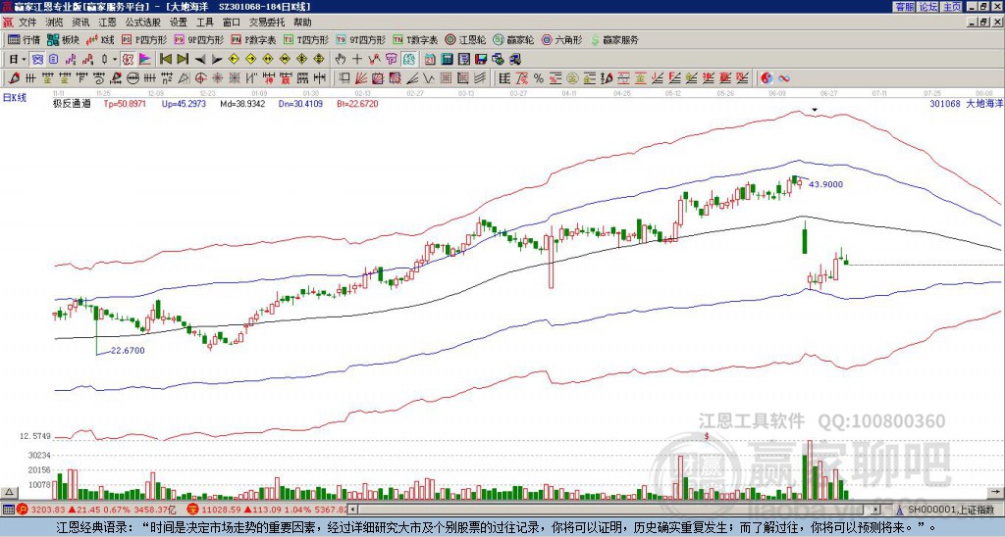Viewport: 1005px width, 537px height.
Task: Switch to the K线 candlestick chart
Action: pos(100,39)
